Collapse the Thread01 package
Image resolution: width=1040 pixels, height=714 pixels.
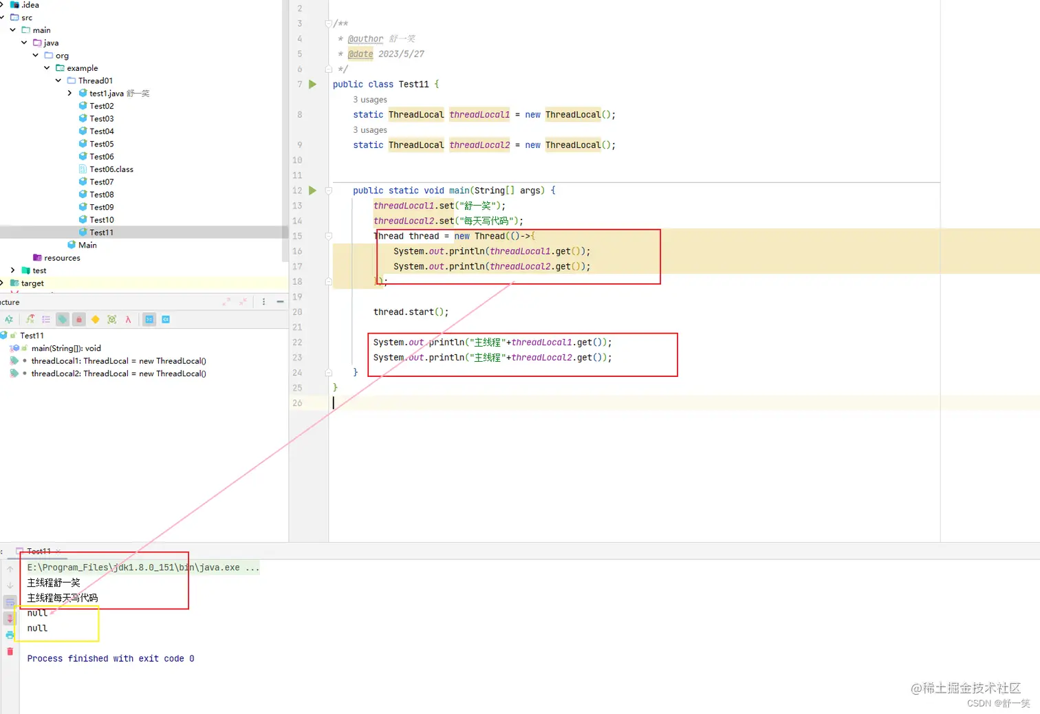click(x=58, y=80)
